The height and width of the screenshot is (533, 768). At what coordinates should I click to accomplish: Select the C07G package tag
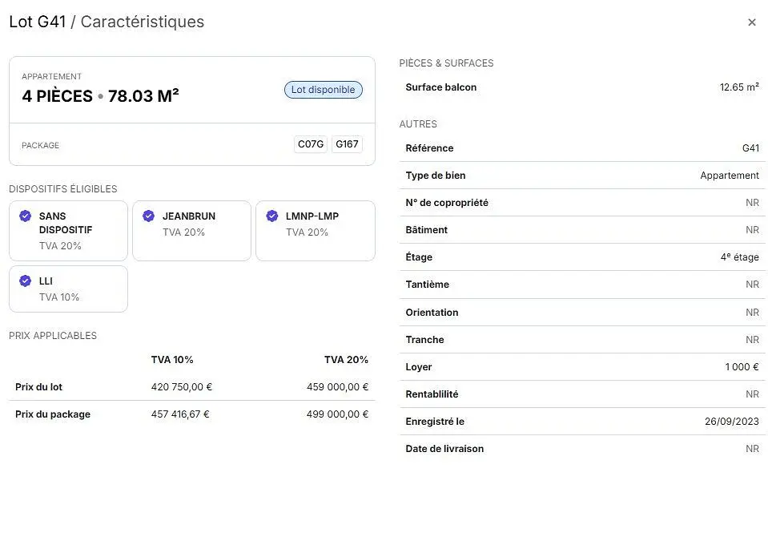(311, 144)
